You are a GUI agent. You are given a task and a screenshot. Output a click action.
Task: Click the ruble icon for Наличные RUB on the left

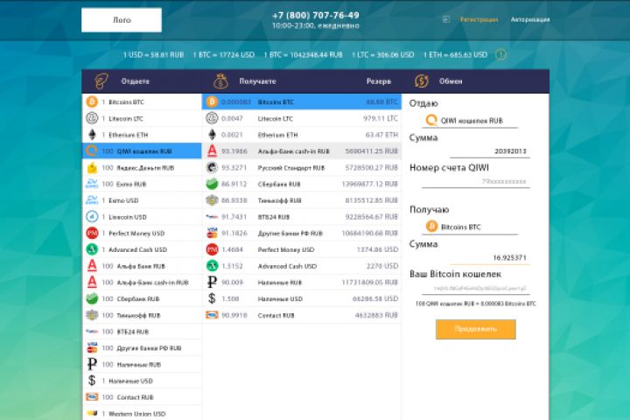pyautogui.click(x=92, y=364)
